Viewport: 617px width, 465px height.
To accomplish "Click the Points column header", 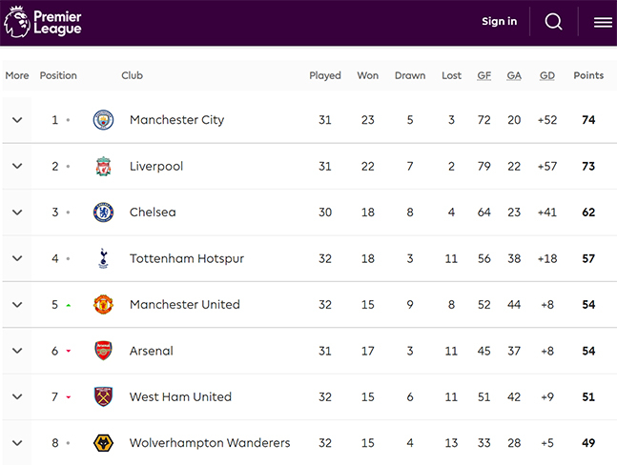I will (588, 75).
